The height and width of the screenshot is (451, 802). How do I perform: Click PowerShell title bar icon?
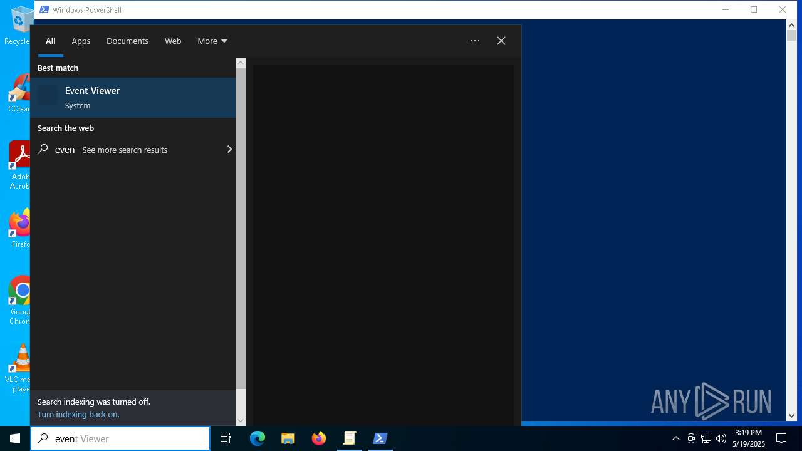(x=44, y=9)
